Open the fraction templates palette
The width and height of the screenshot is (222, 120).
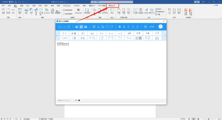click(x=74, y=38)
